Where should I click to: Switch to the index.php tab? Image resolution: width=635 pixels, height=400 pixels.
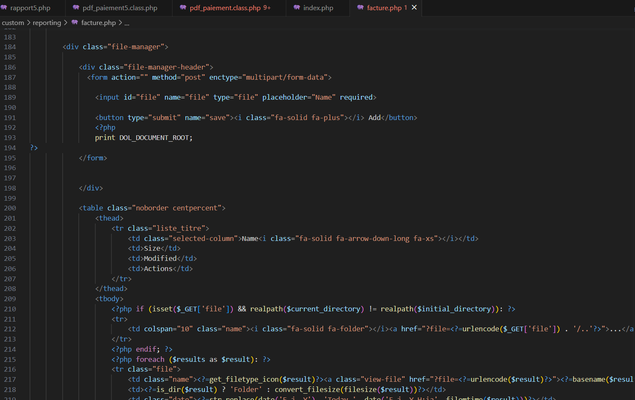point(318,8)
